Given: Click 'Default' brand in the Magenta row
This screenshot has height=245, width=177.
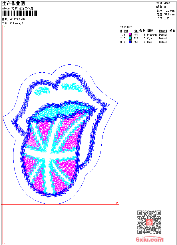Looking at the screenshot, I should pyautogui.click(x=163, y=34).
